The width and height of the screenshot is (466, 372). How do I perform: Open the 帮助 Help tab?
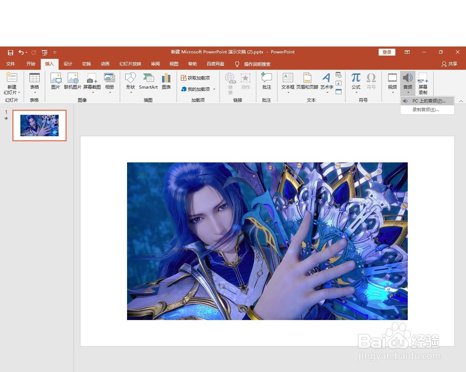193,64
